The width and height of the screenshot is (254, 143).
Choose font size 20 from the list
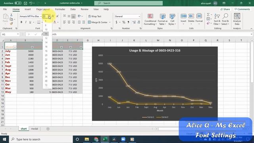[x=46, y=55]
